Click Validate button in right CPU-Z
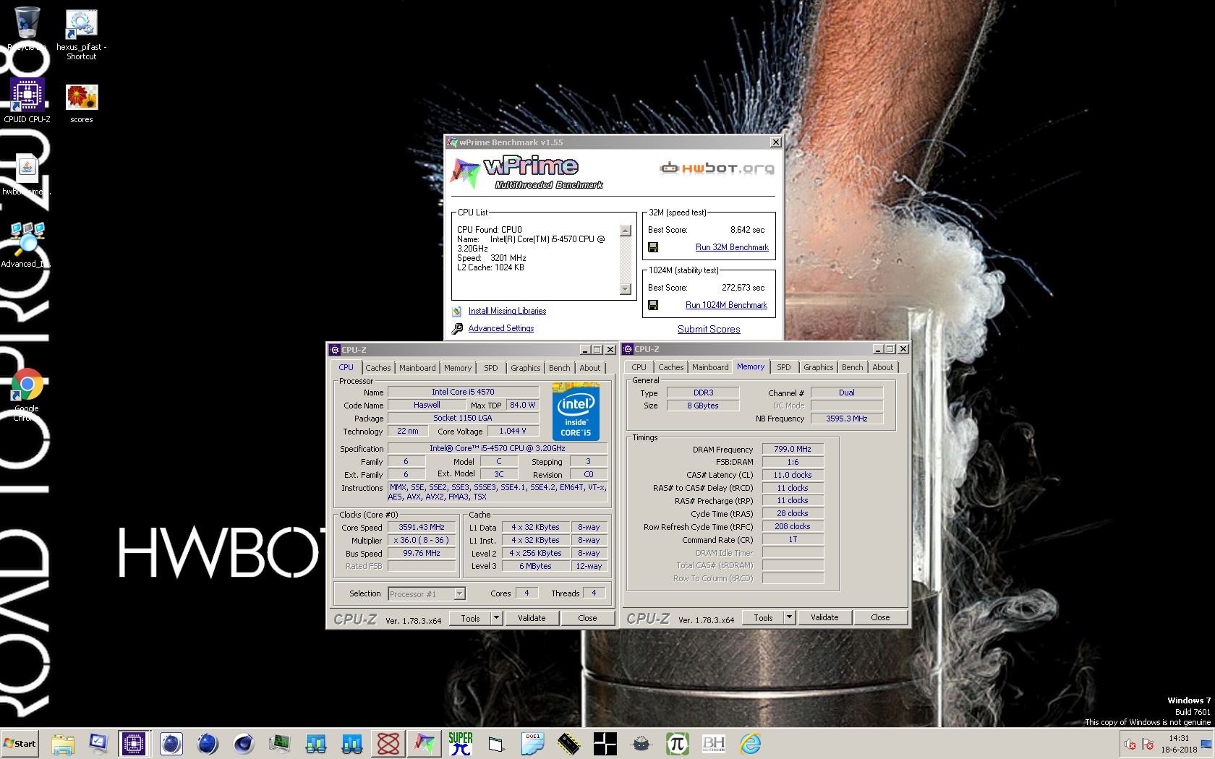The height and width of the screenshot is (759, 1215). (x=824, y=617)
